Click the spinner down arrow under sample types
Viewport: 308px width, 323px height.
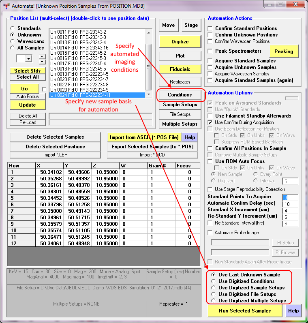pyautogui.click(x=42, y=62)
